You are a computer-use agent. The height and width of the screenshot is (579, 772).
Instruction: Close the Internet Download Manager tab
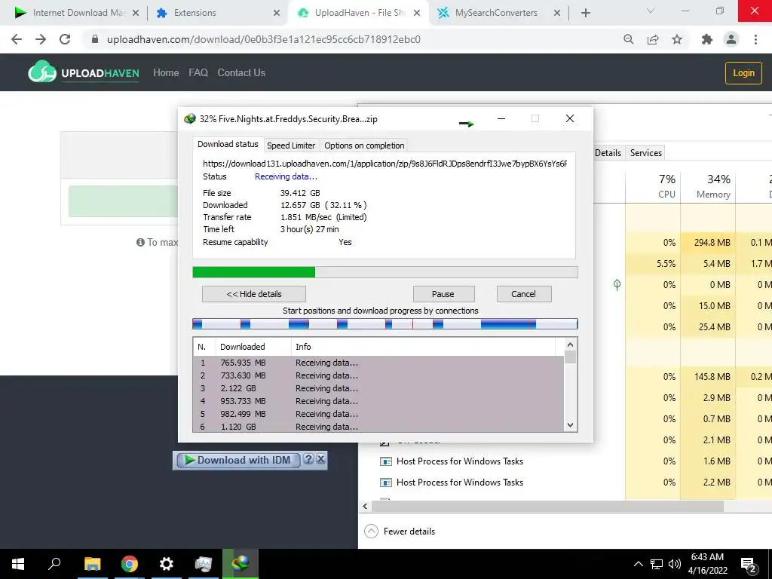tap(136, 13)
